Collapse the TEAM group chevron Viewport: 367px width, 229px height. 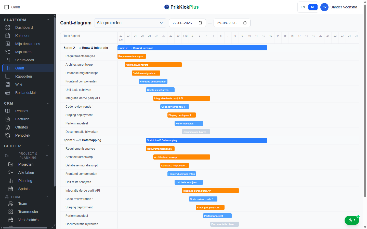pos(47,197)
